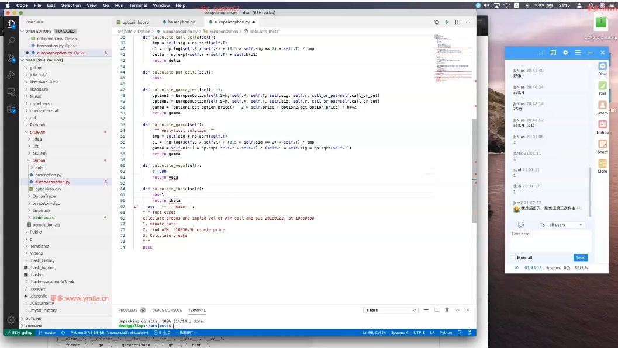Open optioninfo.csv in the explorer tree

point(48,189)
